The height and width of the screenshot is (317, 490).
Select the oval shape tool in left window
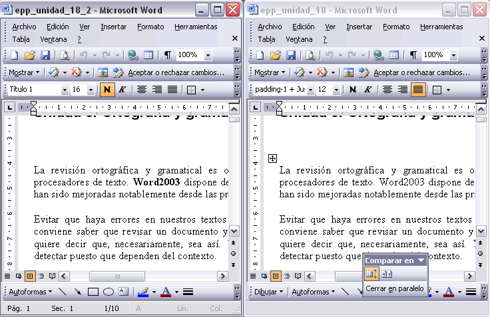(108, 291)
